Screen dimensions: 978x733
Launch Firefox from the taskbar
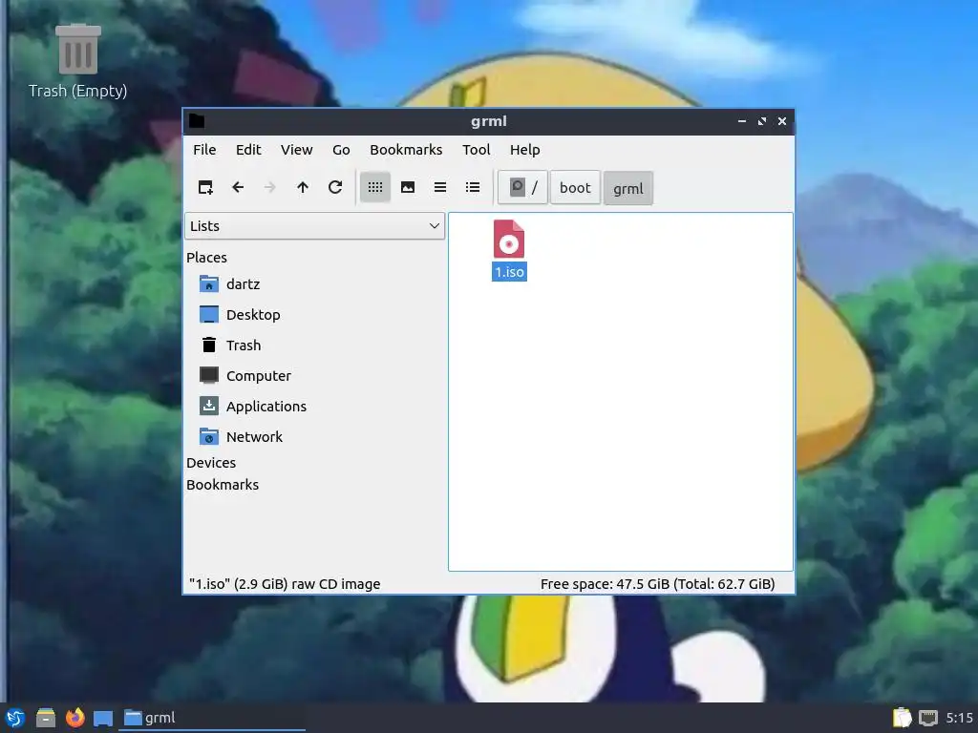pos(74,718)
